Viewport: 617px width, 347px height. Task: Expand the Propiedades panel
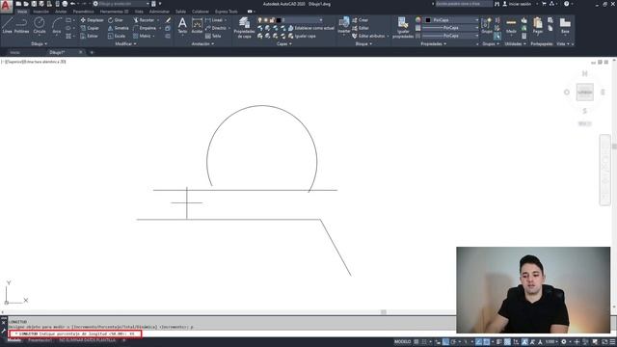coord(434,44)
